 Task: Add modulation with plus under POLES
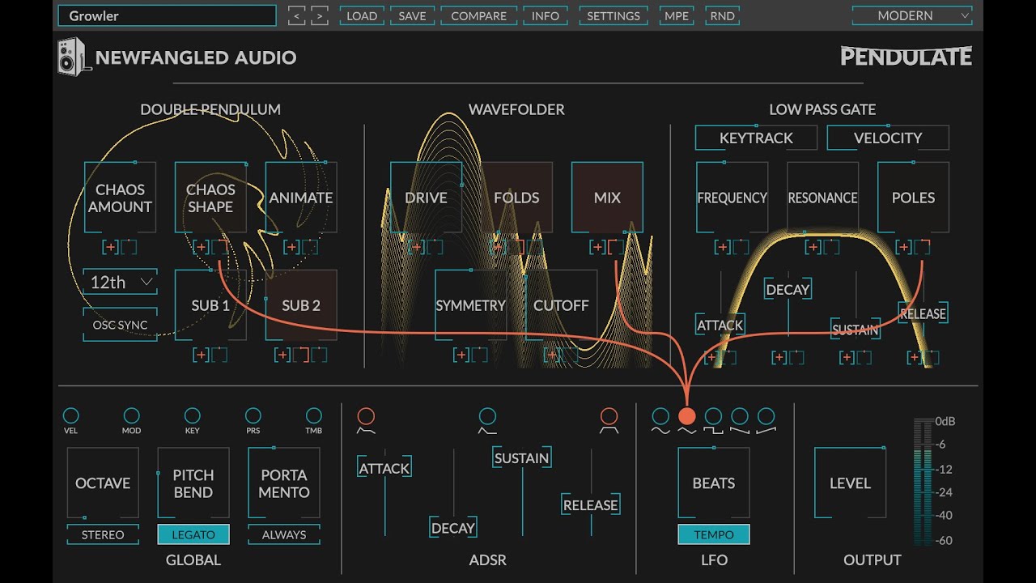click(904, 247)
